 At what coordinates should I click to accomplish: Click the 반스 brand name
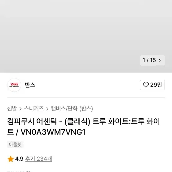point(30,85)
